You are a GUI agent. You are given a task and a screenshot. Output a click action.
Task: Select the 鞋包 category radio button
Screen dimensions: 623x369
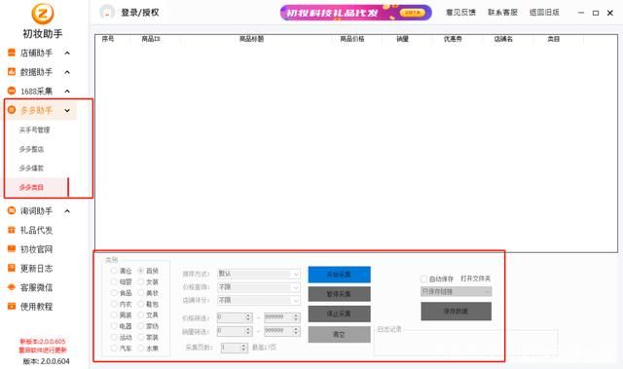[140, 304]
